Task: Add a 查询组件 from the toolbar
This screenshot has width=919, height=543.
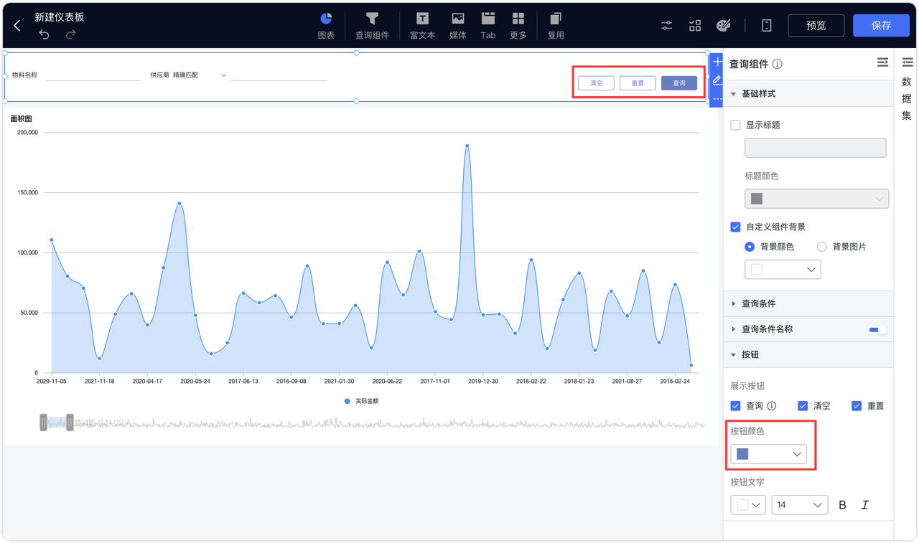Action: [x=372, y=25]
